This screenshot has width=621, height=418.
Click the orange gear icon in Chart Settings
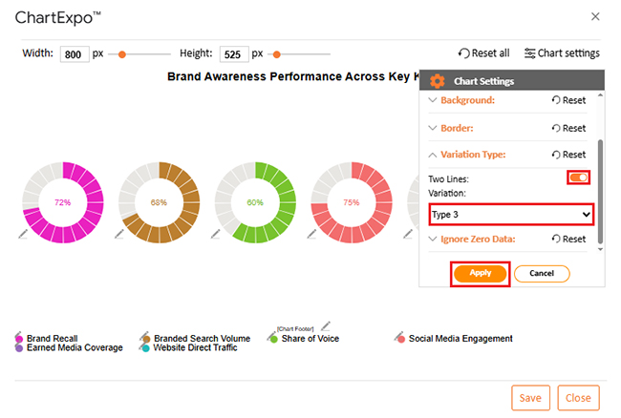pyautogui.click(x=438, y=81)
